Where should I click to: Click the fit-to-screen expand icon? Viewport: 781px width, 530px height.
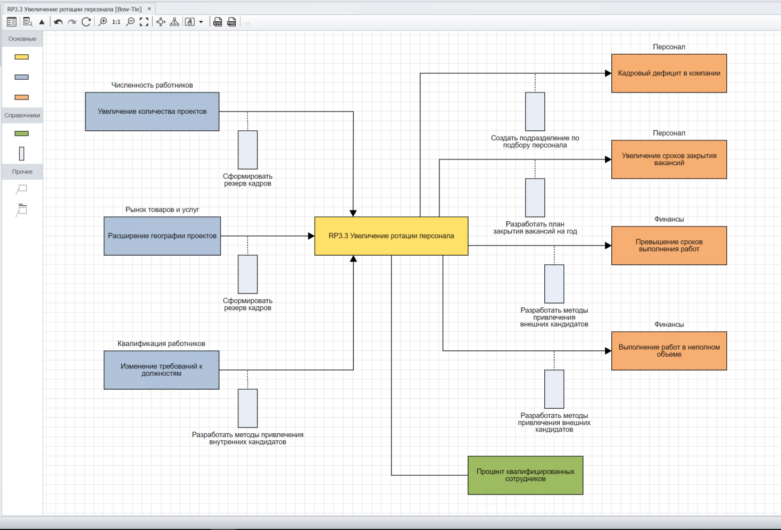pos(144,22)
